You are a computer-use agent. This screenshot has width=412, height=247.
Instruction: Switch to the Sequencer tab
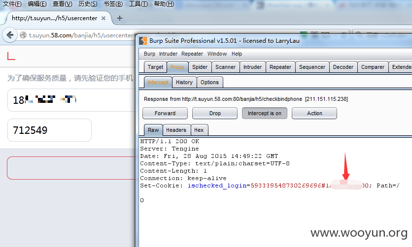pos(312,67)
